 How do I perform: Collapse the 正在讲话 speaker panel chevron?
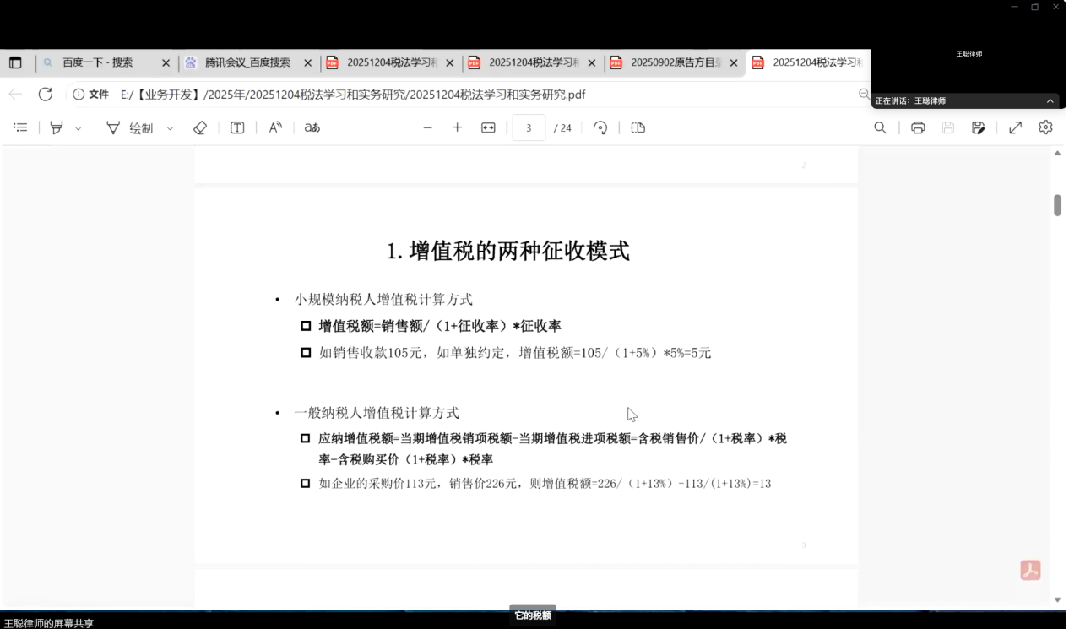tap(1050, 100)
